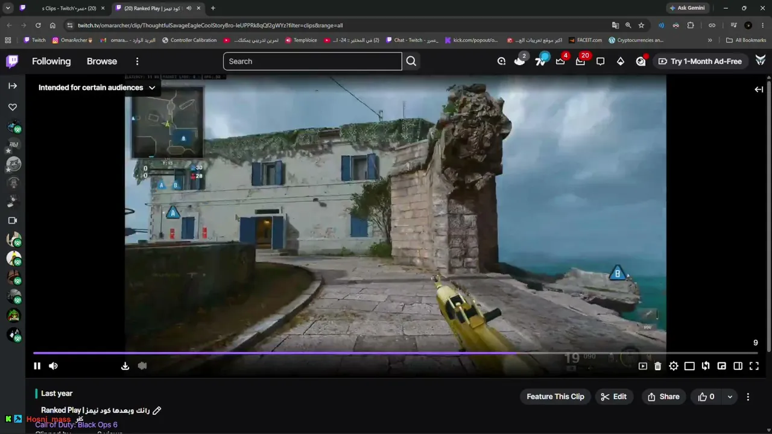
Task: Click the three-dot menu beside Browse
Action: click(x=137, y=61)
